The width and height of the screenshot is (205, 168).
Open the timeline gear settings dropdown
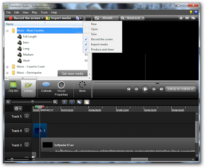(x=18, y=109)
